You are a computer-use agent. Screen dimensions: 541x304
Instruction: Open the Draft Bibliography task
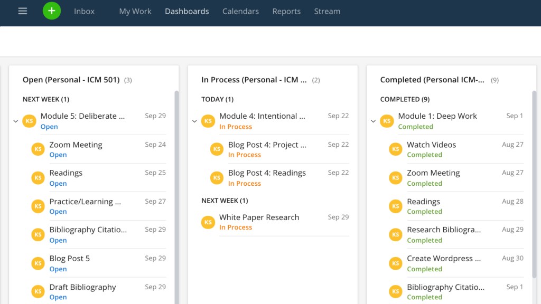[82, 287]
